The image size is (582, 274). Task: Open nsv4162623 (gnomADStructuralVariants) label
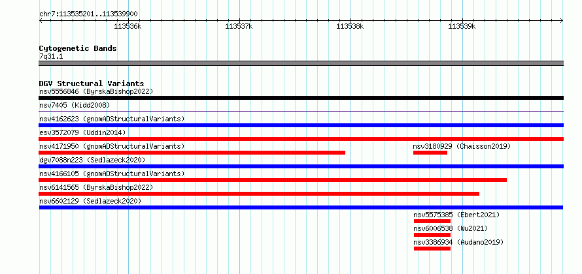[112, 119]
